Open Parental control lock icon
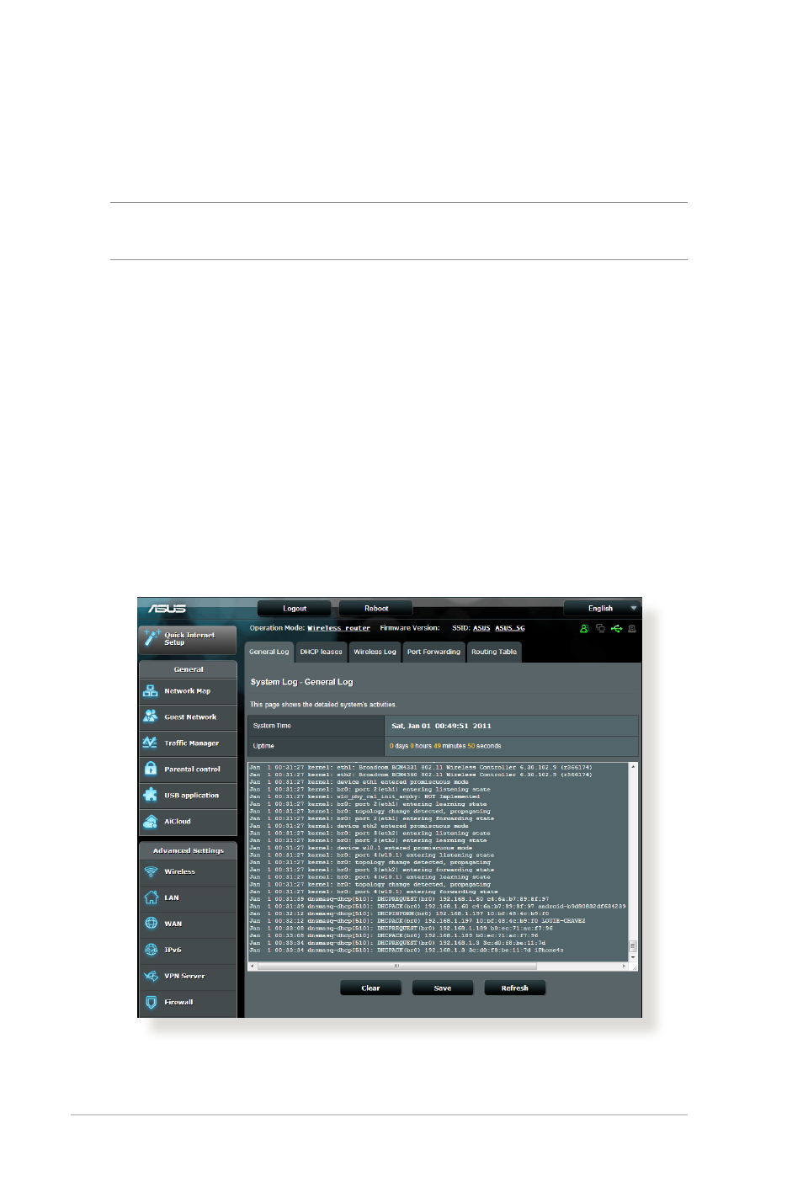803x1193 pixels. (x=151, y=769)
